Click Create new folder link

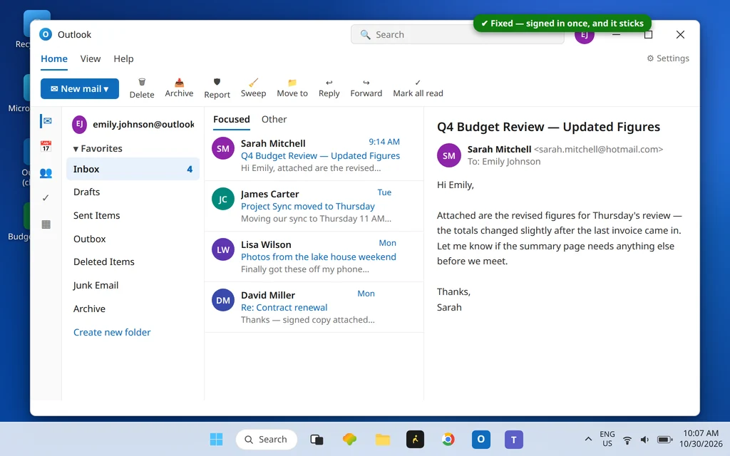click(112, 332)
